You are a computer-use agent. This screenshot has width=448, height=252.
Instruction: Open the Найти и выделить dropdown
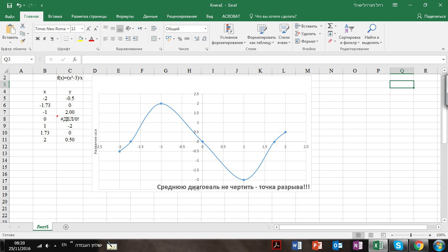click(372, 34)
